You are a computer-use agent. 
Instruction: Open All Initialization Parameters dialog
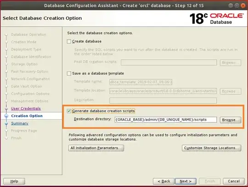coord(96,148)
